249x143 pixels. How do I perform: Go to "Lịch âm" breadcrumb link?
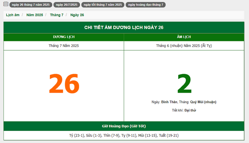(13, 15)
